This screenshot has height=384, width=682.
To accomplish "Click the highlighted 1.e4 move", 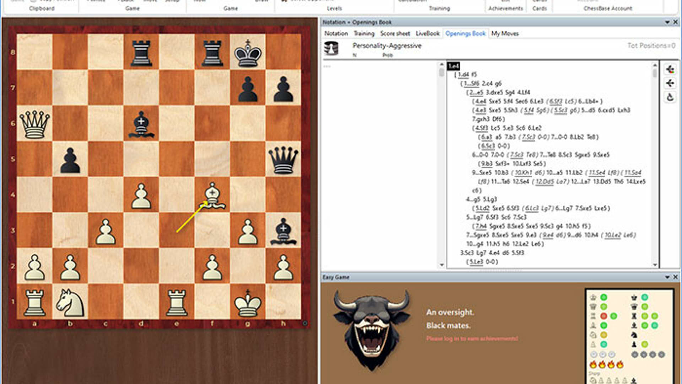I will coord(454,66).
